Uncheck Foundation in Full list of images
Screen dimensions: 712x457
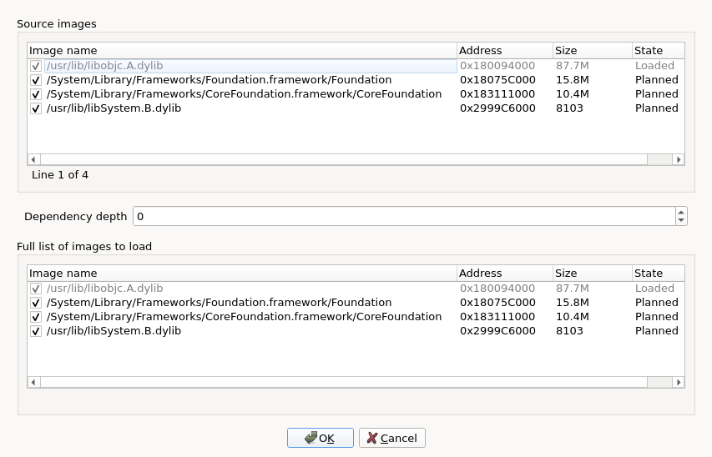(x=36, y=304)
